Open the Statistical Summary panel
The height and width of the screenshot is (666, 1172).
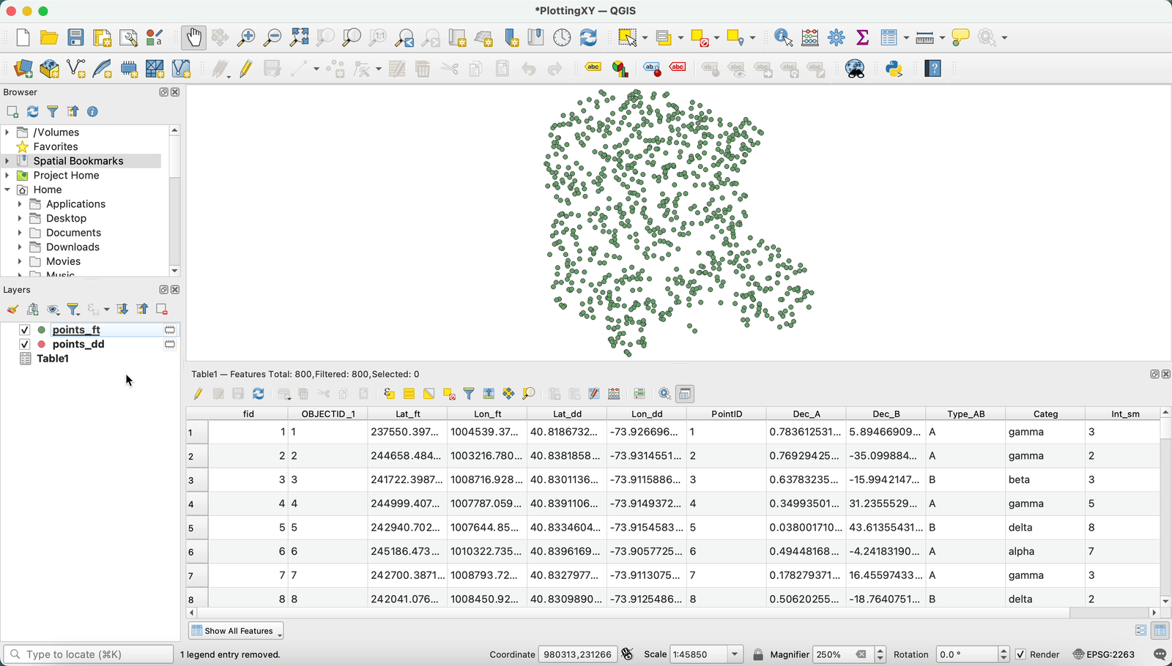point(862,37)
